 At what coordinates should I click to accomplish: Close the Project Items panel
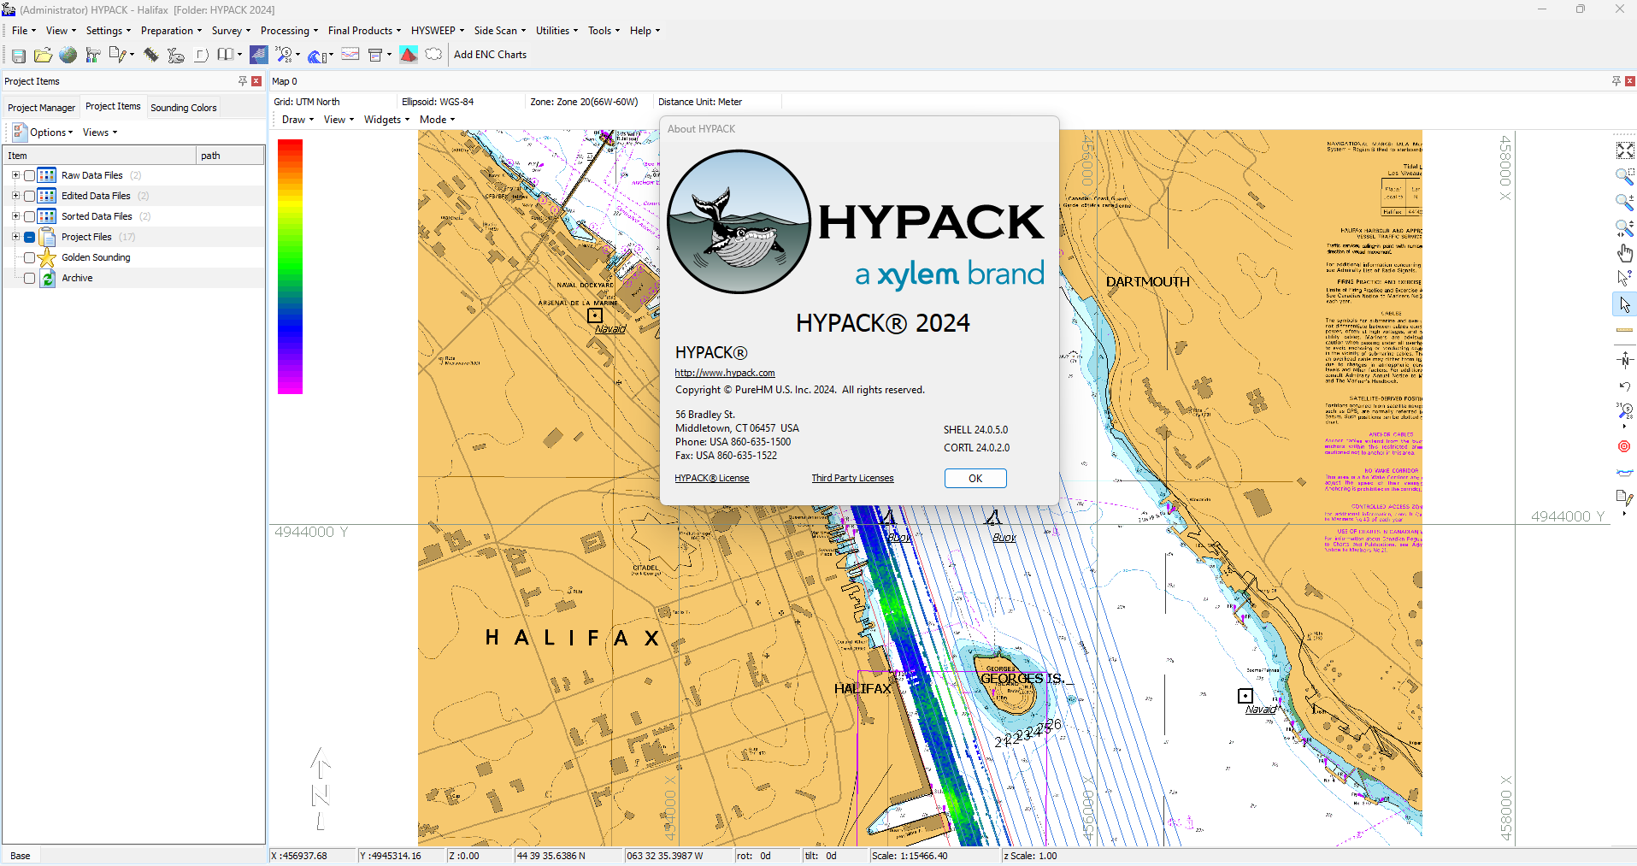click(x=256, y=81)
